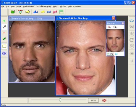This screenshot has height=107, width=136.
Task: Select the green pin tool in the left toolbar
Action: pos(4,39)
